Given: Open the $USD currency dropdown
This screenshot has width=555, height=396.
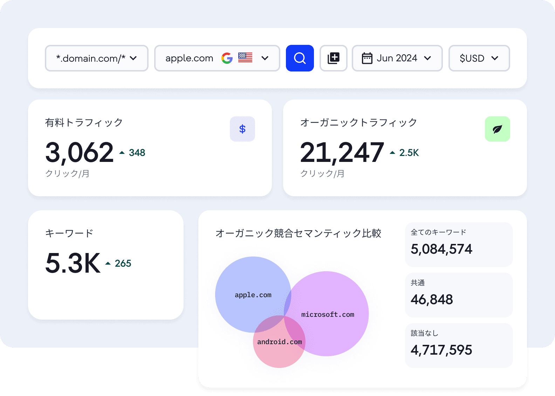Looking at the screenshot, I should point(479,58).
